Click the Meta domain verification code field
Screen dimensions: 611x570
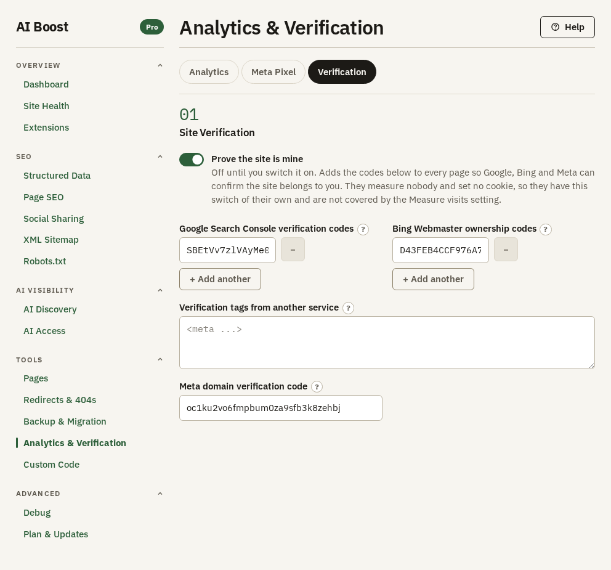pyautogui.click(x=281, y=408)
